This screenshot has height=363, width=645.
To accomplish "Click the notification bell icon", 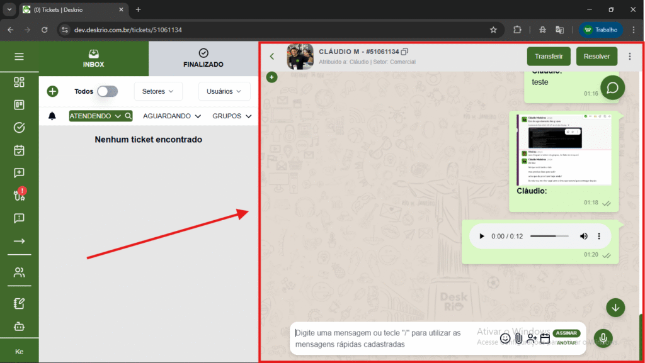I will [52, 116].
